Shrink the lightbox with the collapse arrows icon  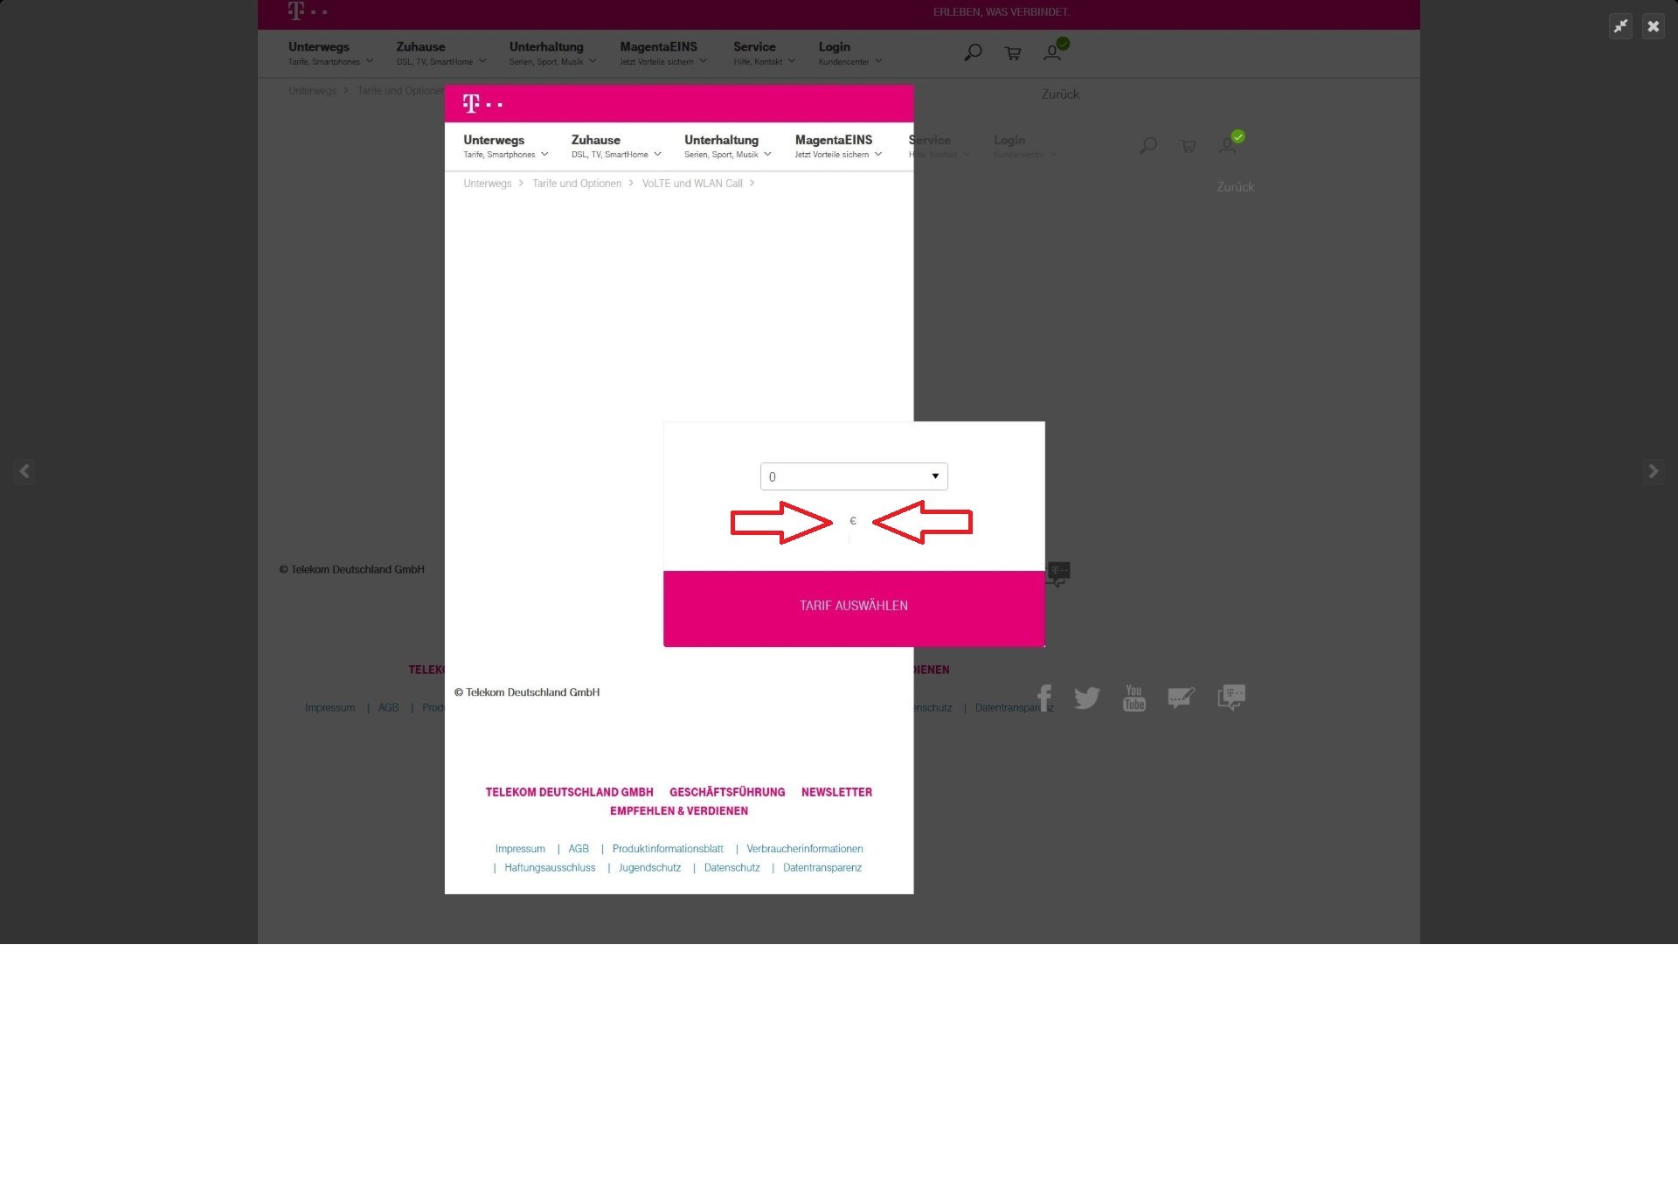click(1620, 26)
